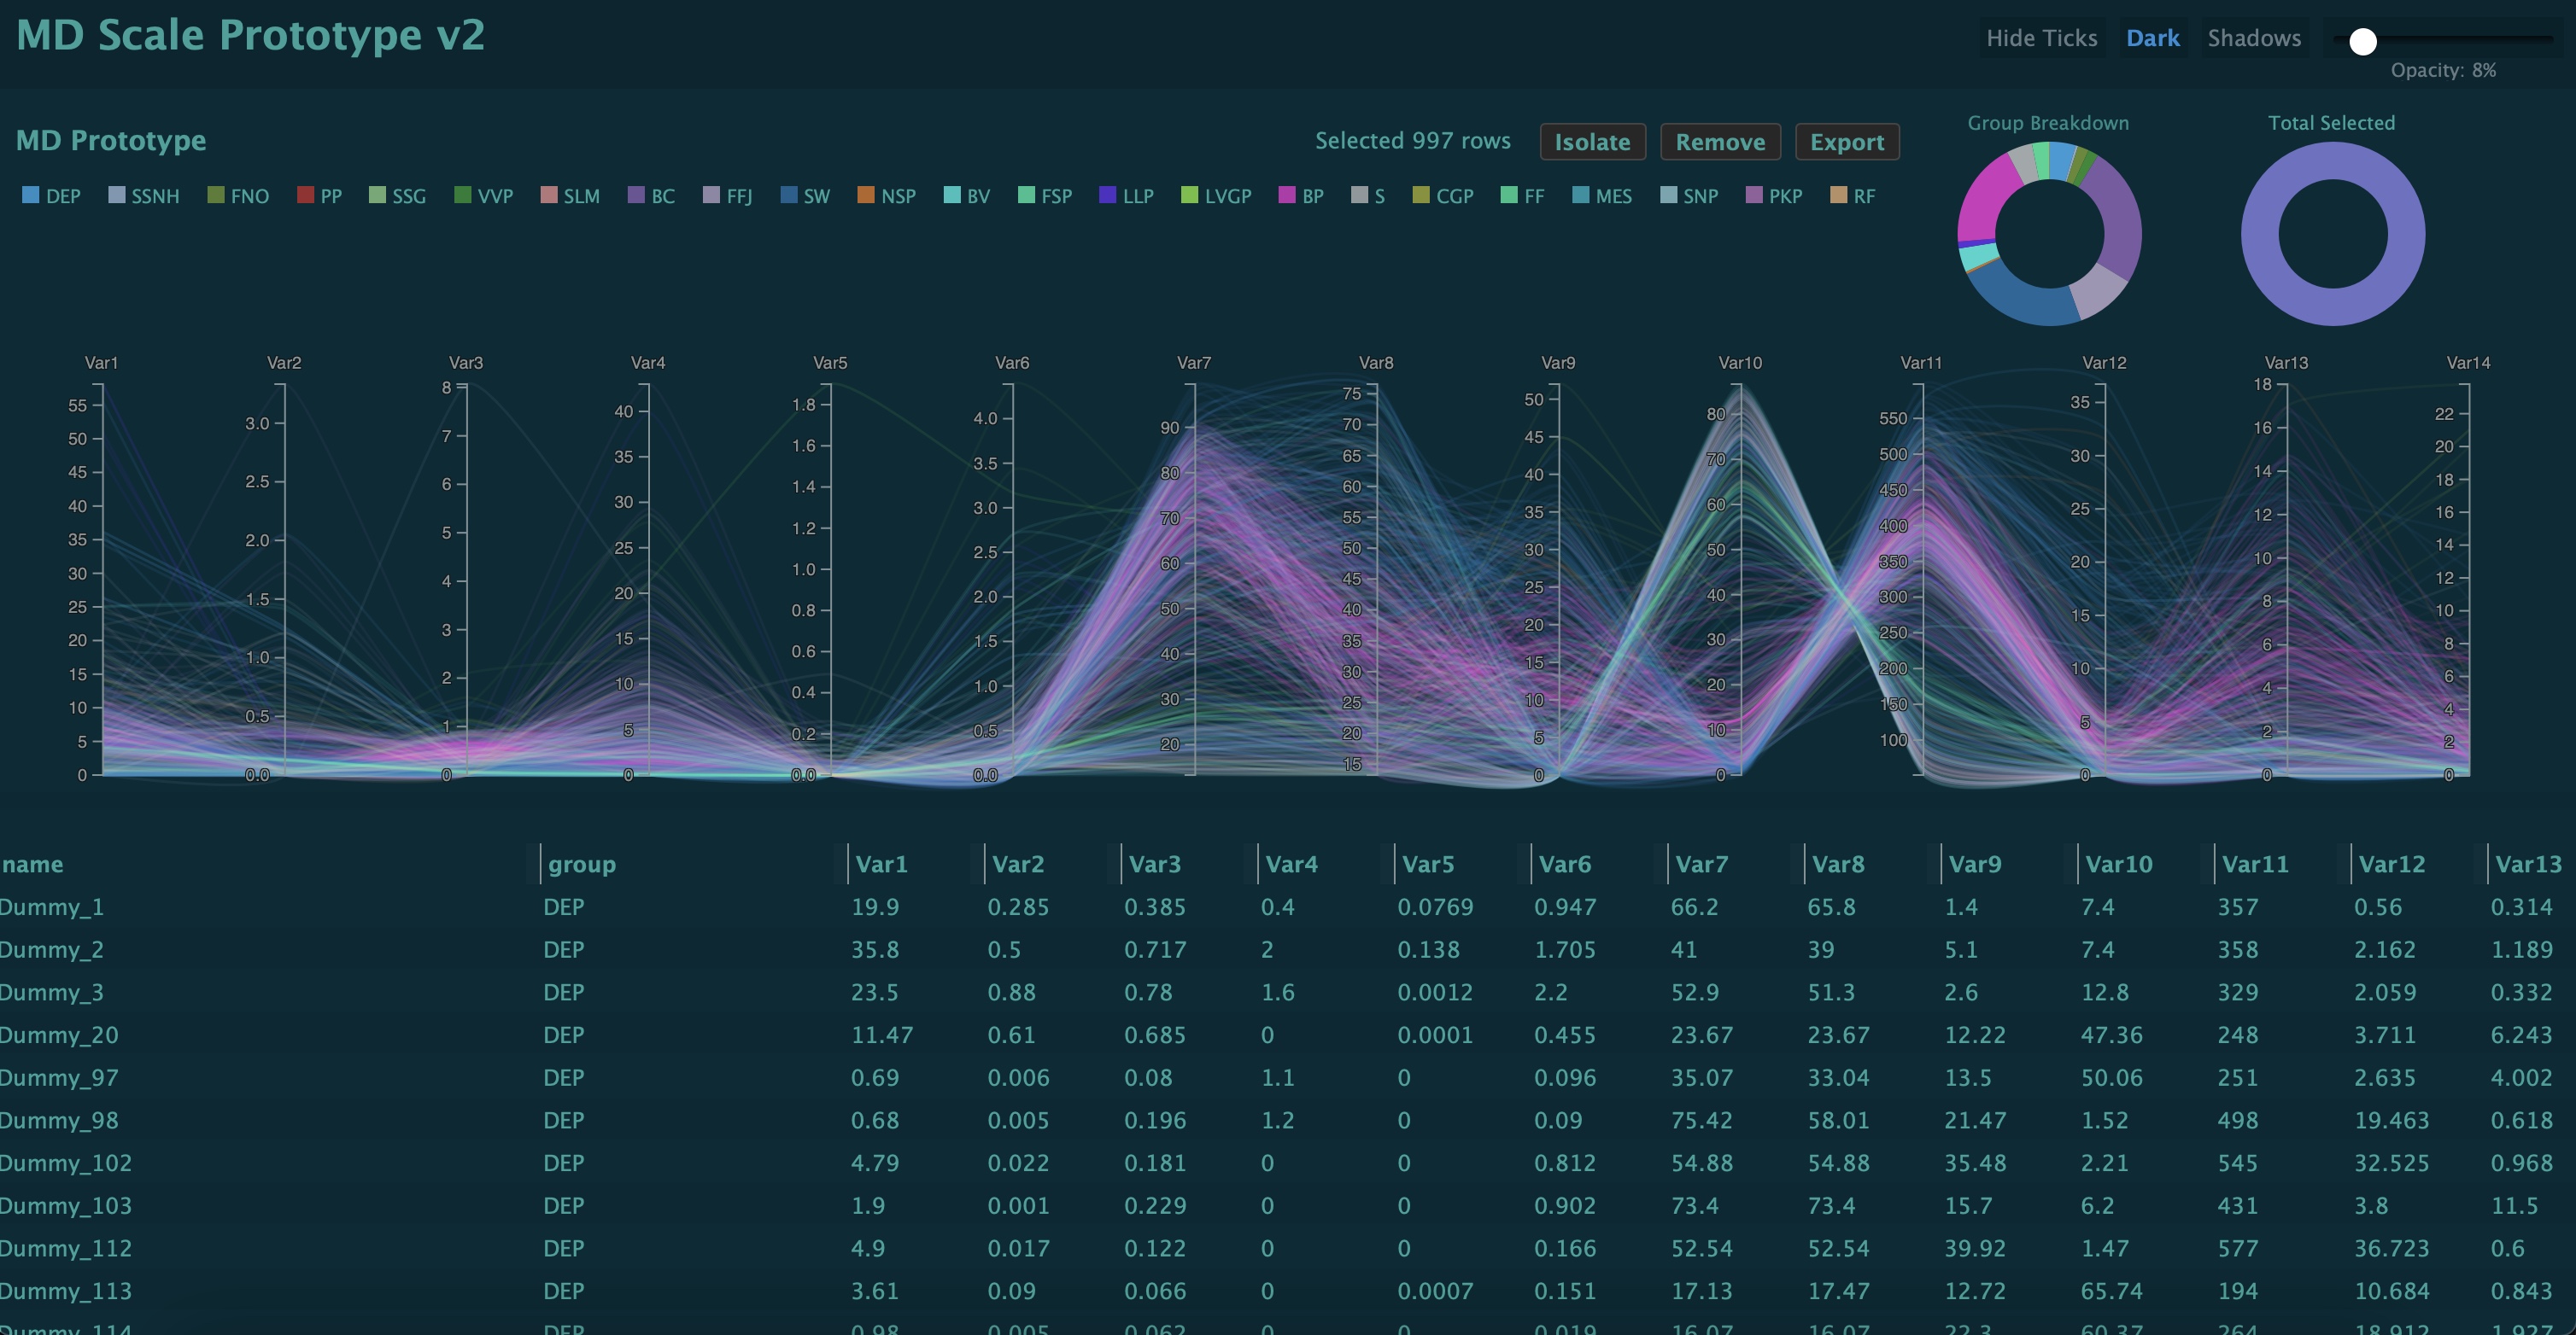Sort table by group column header
This screenshot has width=2576, height=1335.
point(581,865)
